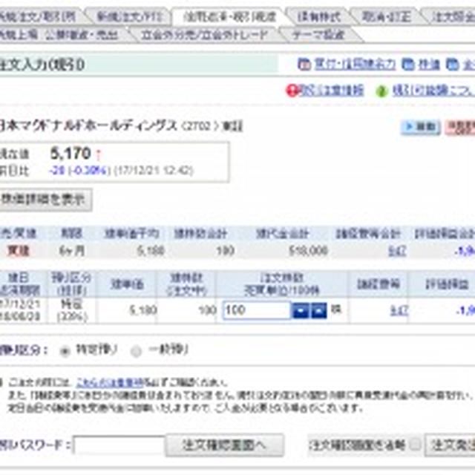475x475 pixels.
Task: Click the order quantity field showing 100
Action: coord(257,310)
